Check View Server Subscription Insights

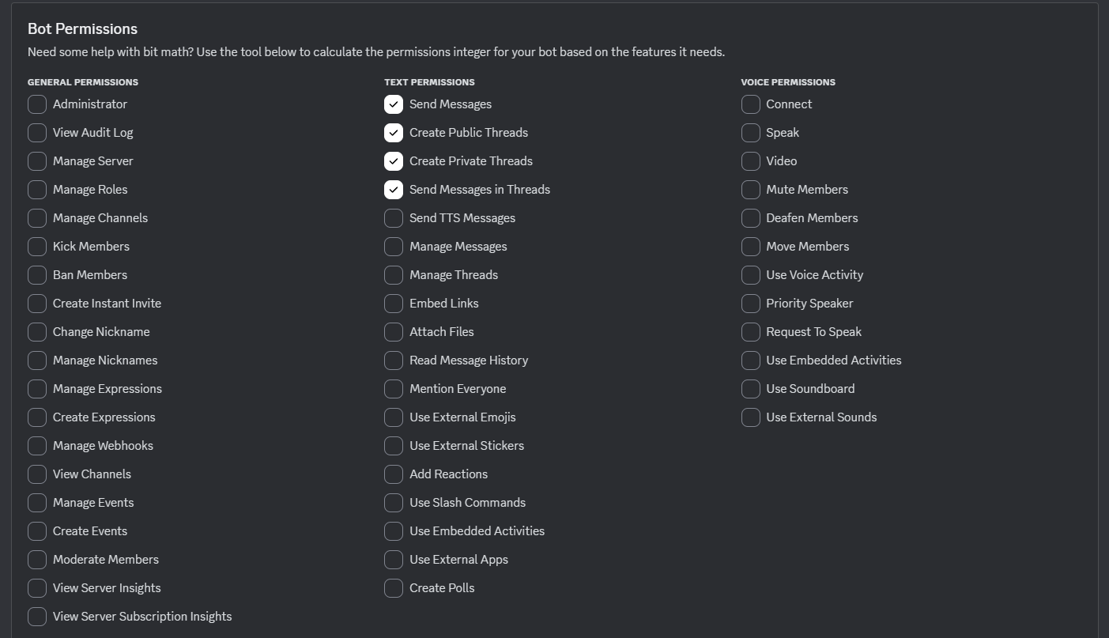pyautogui.click(x=37, y=617)
